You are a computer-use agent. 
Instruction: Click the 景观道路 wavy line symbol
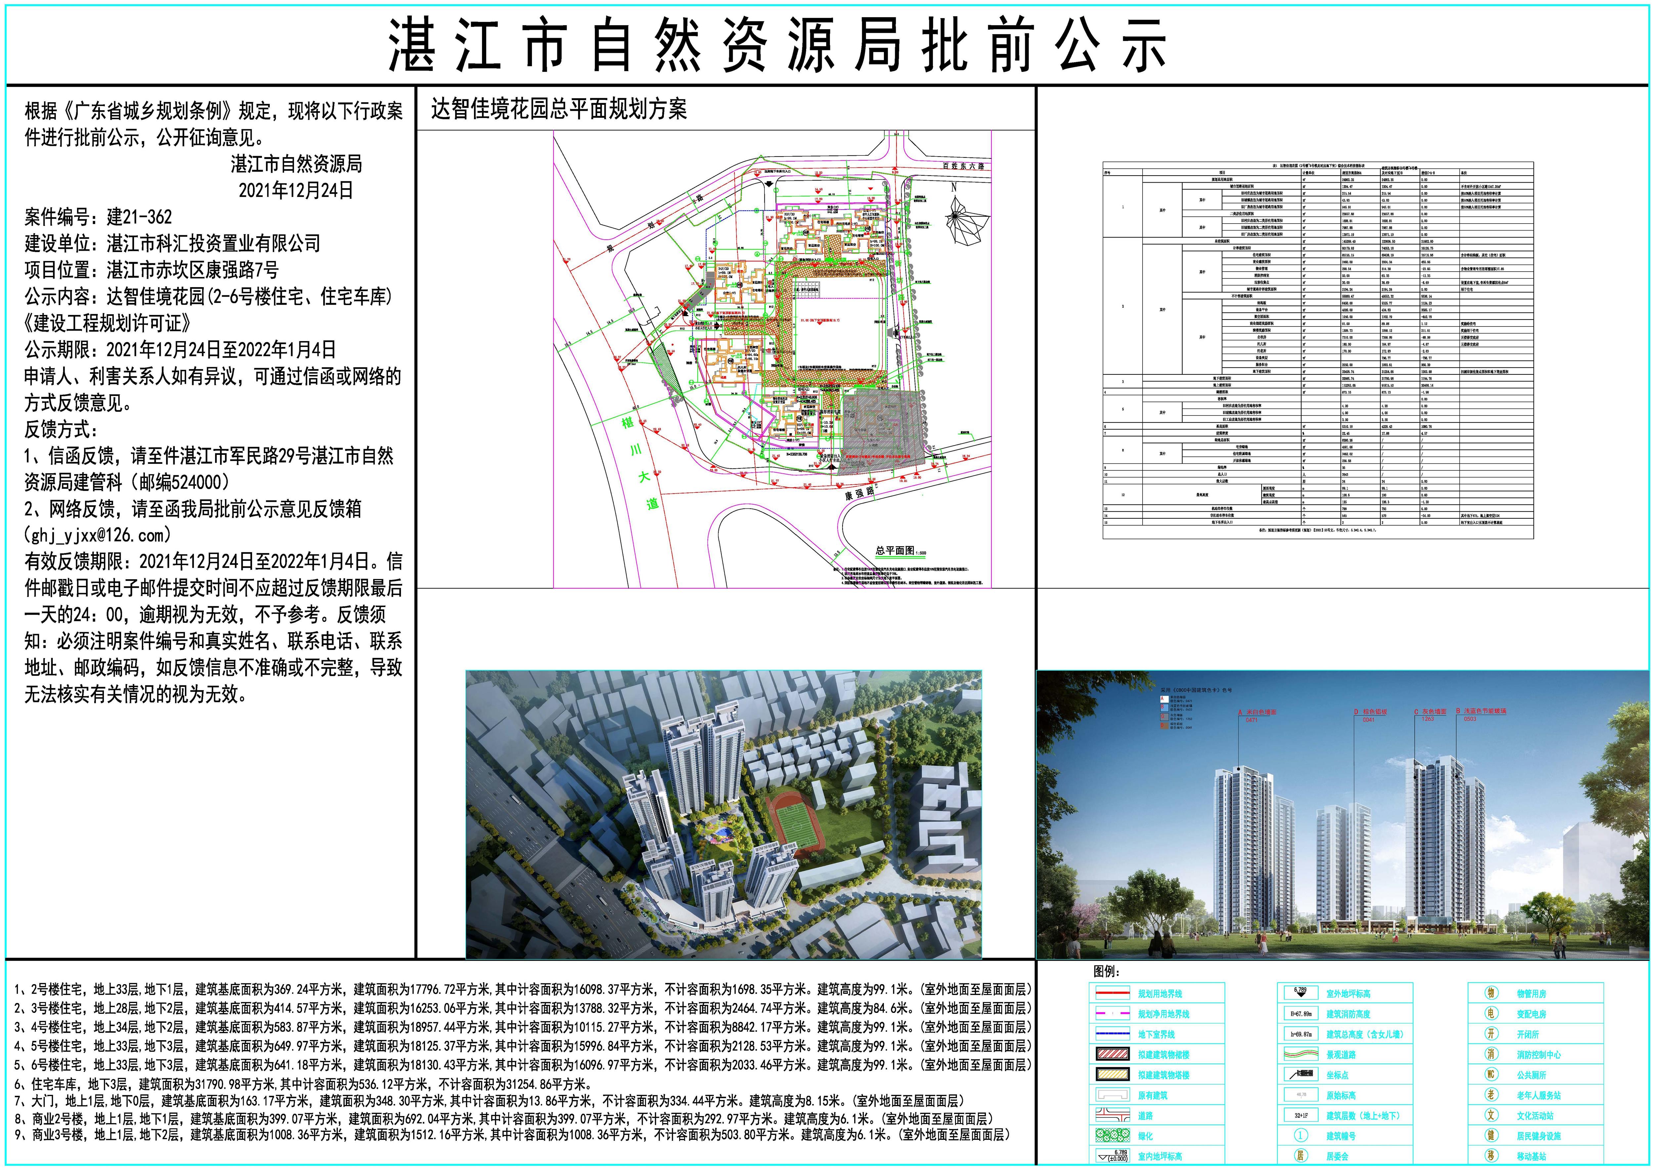(x=1301, y=1054)
